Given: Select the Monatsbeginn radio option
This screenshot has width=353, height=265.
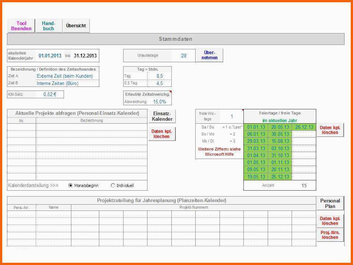Looking at the screenshot, I should click(x=71, y=185).
